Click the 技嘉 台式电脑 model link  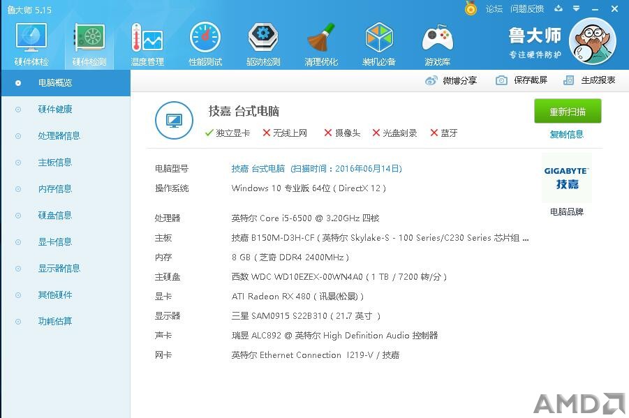point(316,168)
